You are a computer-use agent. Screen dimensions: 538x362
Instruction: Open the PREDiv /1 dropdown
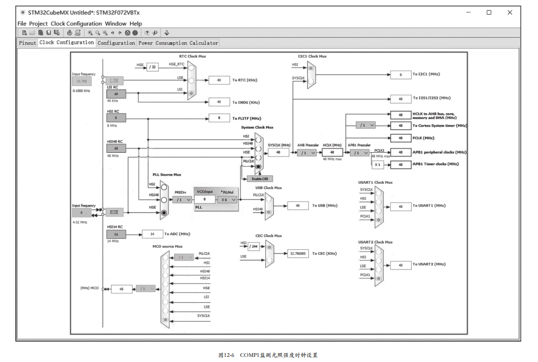click(182, 199)
